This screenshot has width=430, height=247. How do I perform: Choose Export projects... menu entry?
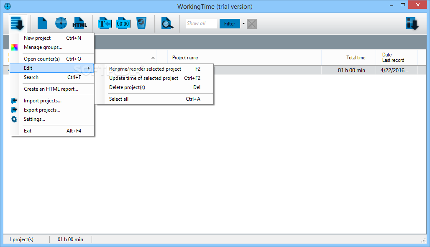[x=52, y=110]
